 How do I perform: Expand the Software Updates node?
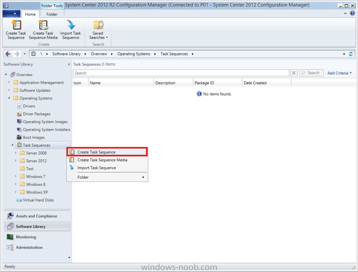coord(9,90)
